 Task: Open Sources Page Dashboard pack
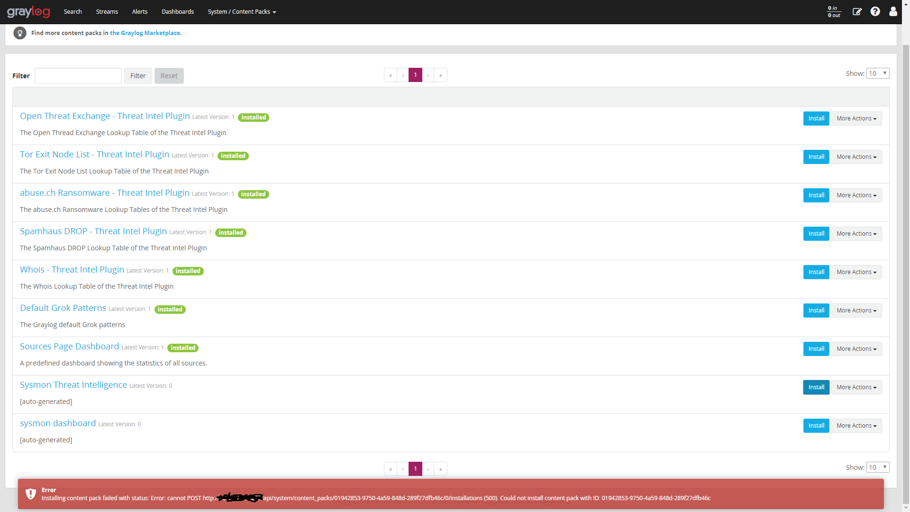(x=70, y=347)
